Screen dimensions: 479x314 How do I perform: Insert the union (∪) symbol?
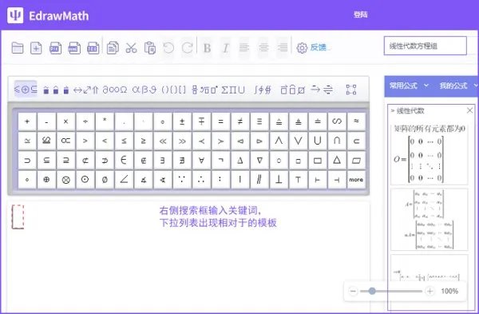tap(318, 141)
